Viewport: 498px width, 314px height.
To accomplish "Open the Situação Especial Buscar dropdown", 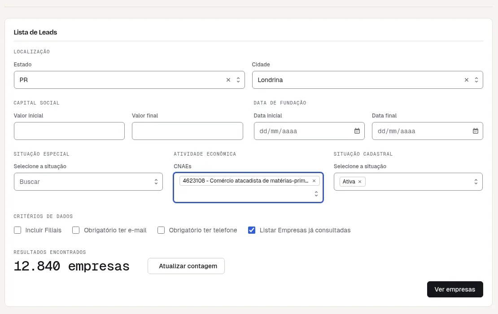I will 88,182.
